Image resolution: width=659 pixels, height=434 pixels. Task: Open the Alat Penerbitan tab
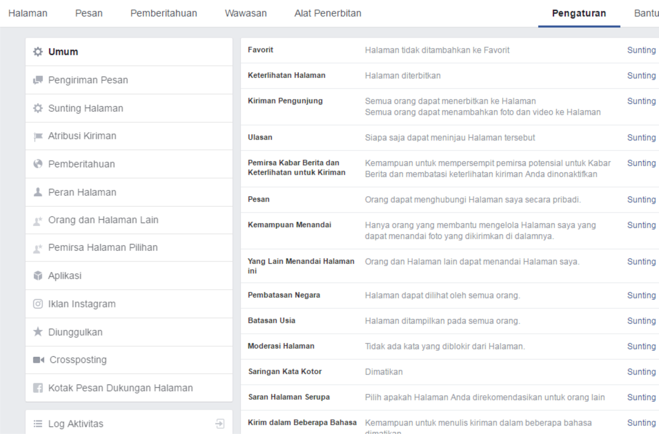[327, 13]
